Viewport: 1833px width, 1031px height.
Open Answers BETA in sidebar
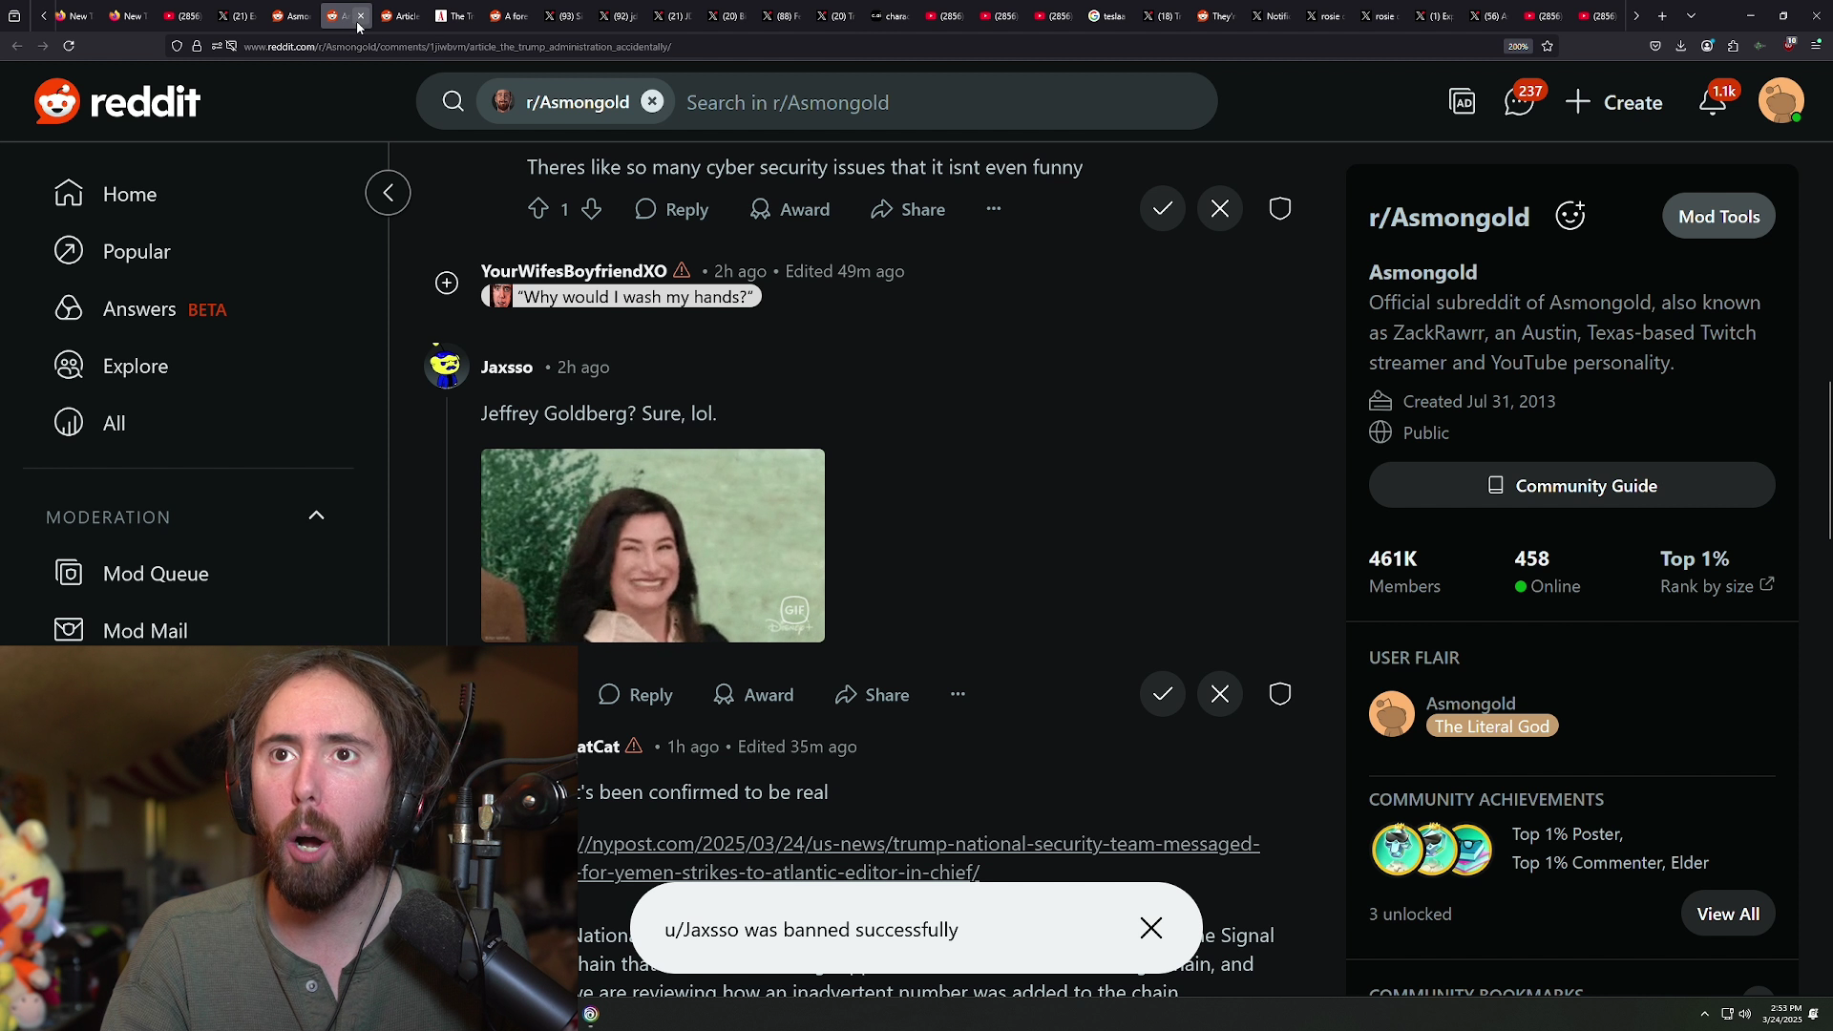pyautogui.click(x=139, y=308)
